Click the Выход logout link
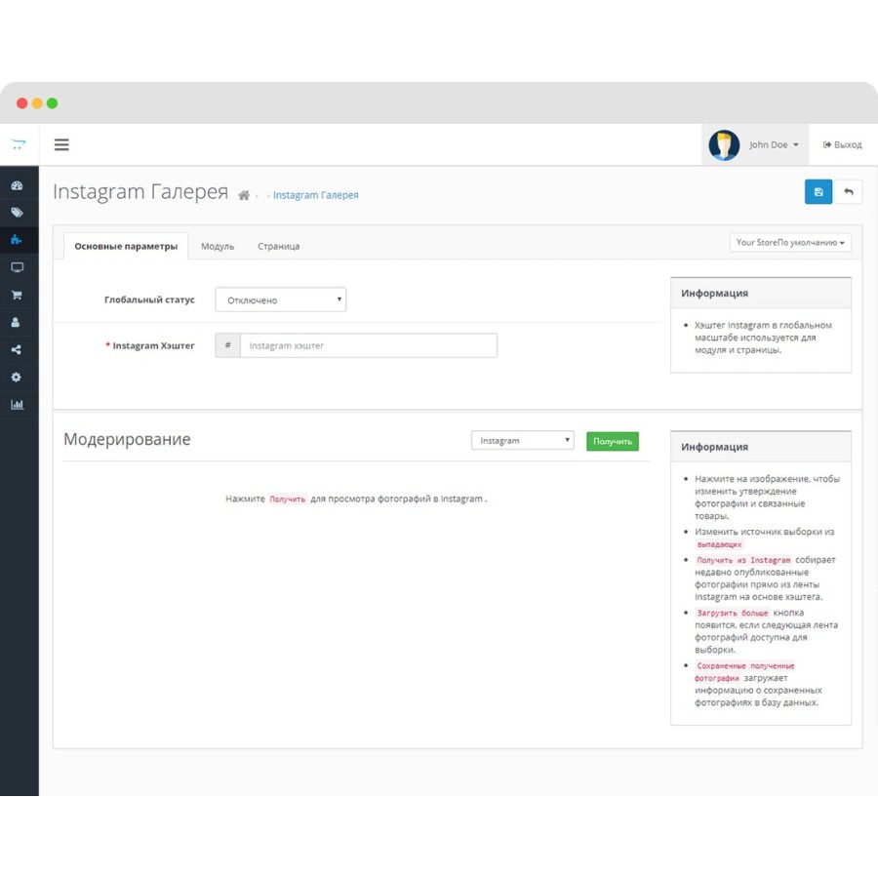Image resolution: width=878 pixels, height=878 pixels. 842,144
